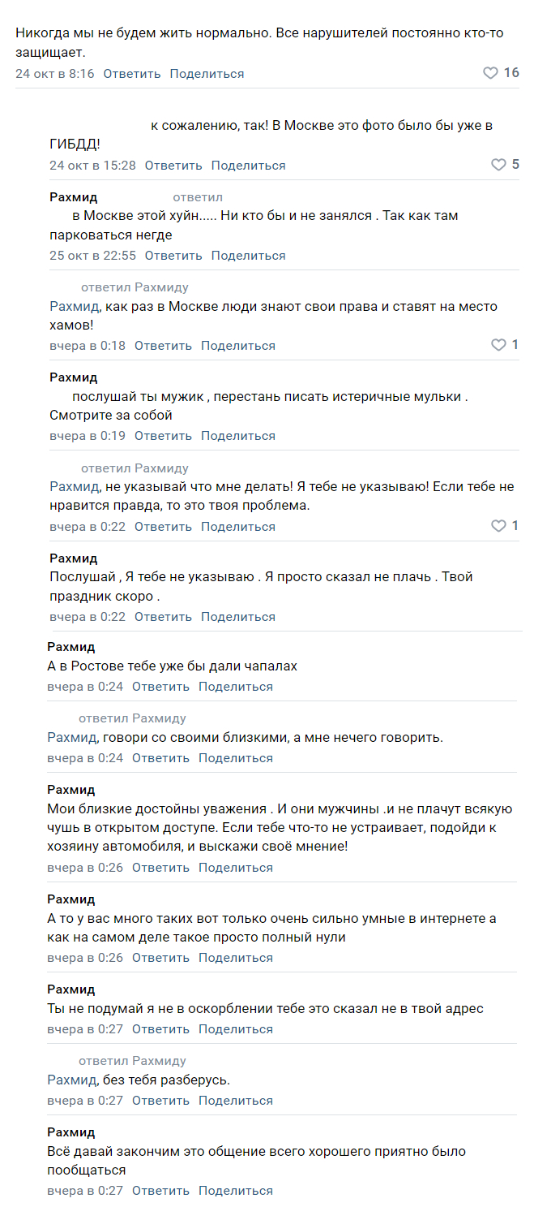This screenshot has width=534, height=1220.
Task: Like the top comment with 16 likes
Action: 491,73
